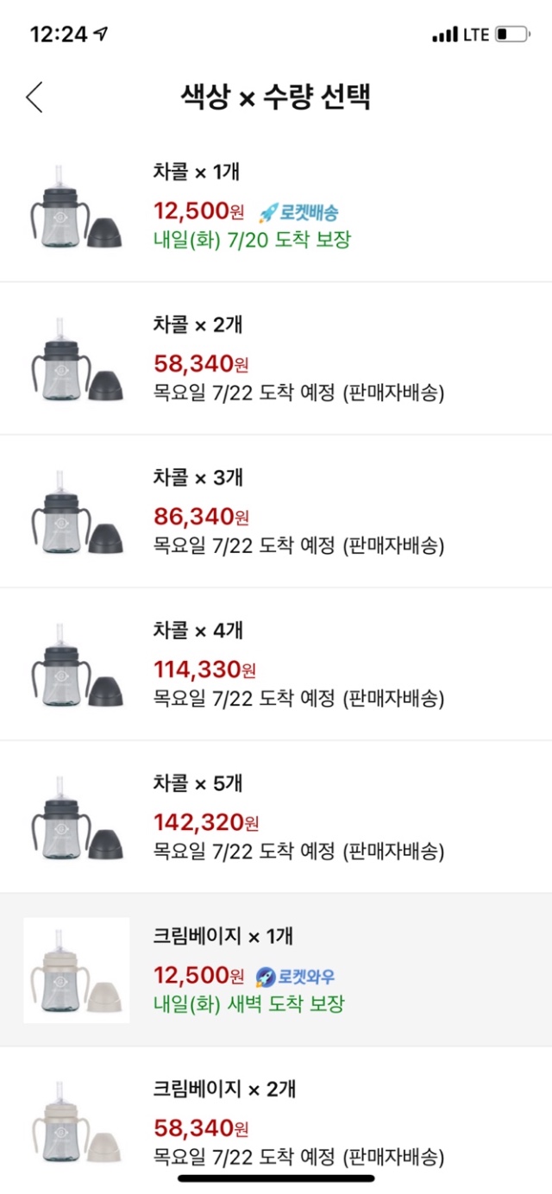Select the cream beige × 1 cup thumbnail

76,970
